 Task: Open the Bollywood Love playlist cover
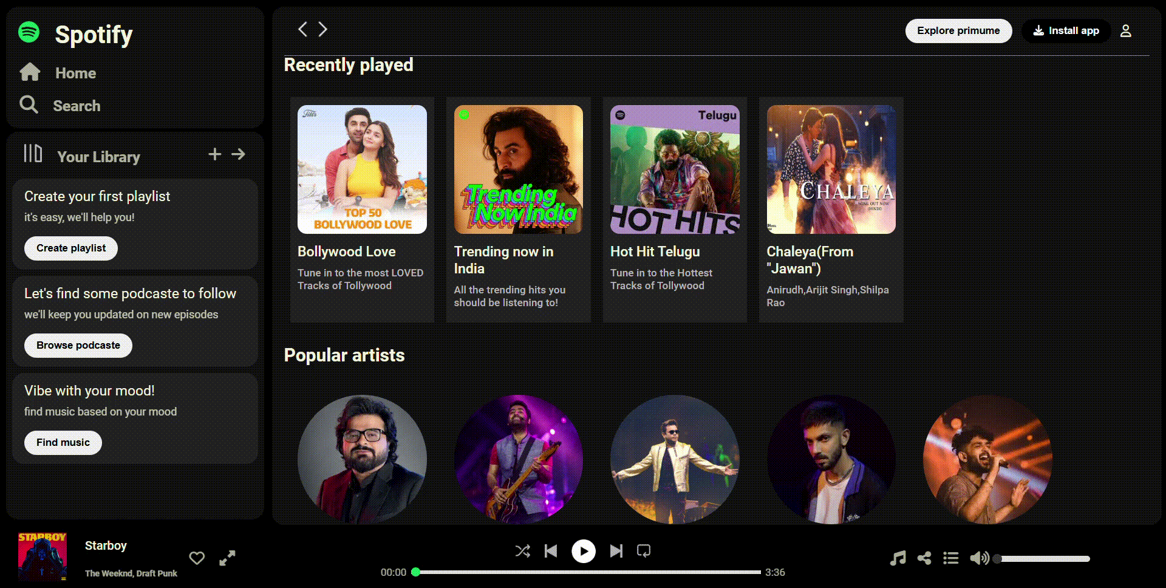click(362, 169)
